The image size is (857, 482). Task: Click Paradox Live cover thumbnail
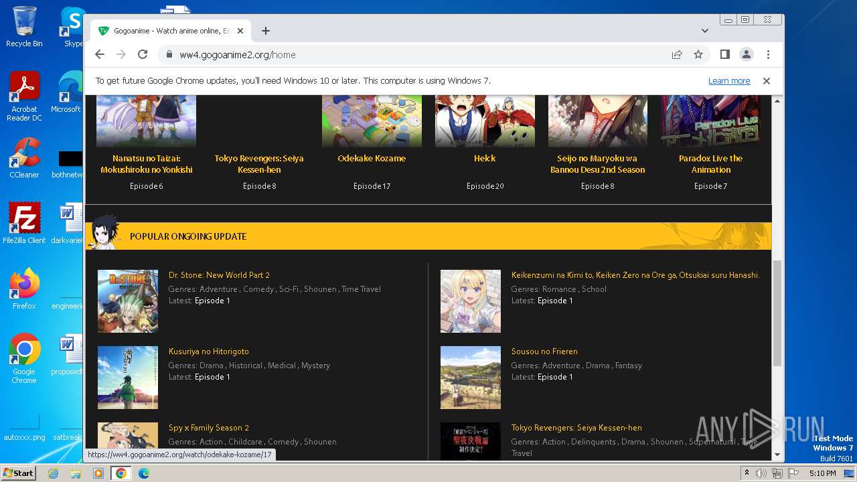[x=710, y=122]
